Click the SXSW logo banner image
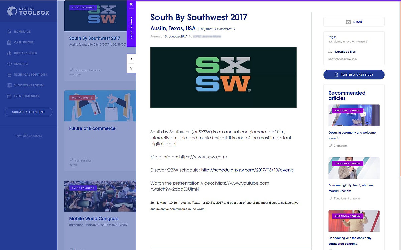 [x=224, y=77]
